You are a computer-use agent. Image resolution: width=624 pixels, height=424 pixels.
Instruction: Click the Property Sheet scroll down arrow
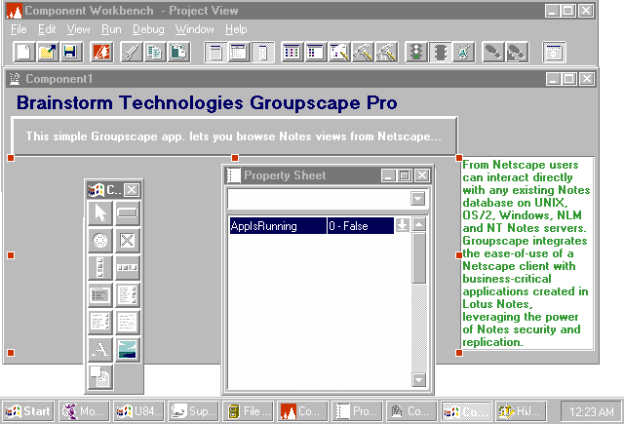click(x=418, y=380)
